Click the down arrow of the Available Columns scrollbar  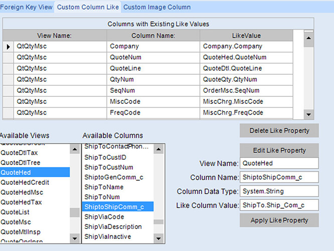[x=158, y=238]
